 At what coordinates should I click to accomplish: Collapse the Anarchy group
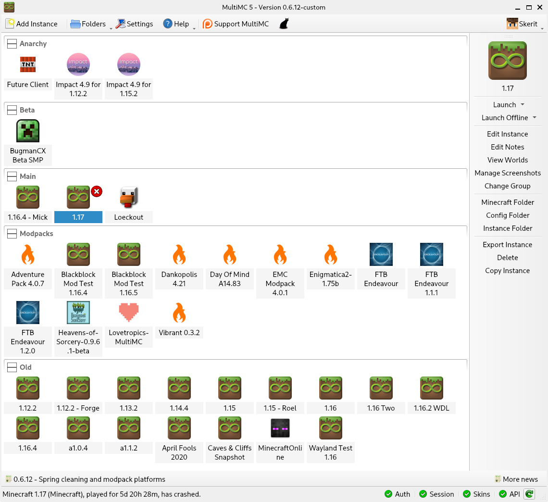click(12, 44)
